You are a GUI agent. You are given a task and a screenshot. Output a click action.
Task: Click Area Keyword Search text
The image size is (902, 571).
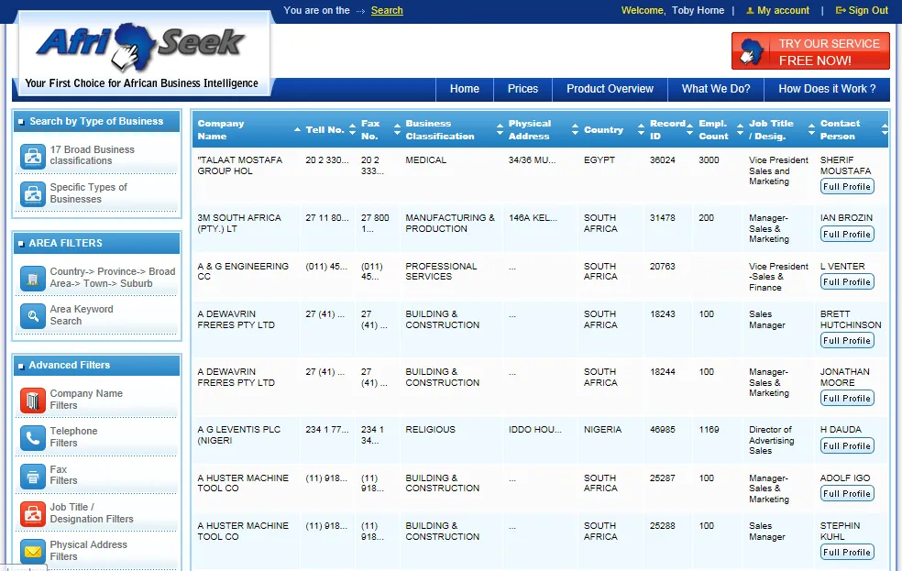[x=81, y=315]
